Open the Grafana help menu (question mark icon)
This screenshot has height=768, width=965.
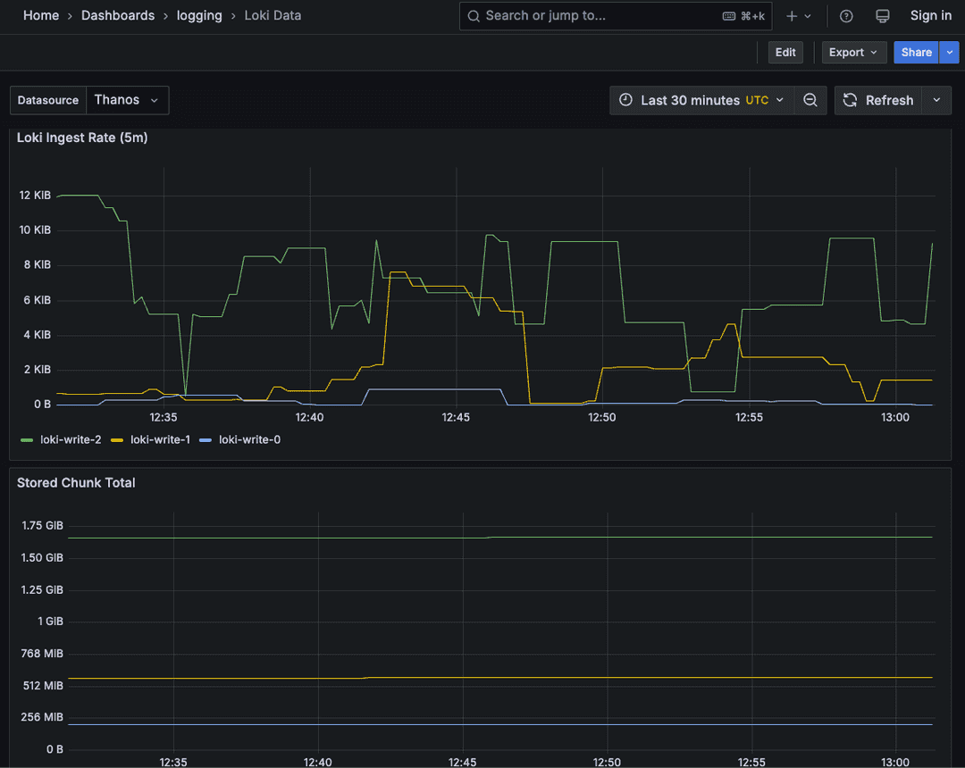pyautogui.click(x=845, y=15)
